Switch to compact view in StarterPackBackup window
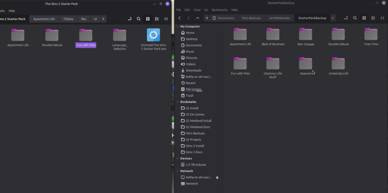Viewport: 388px width, 193px height. point(382,18)
